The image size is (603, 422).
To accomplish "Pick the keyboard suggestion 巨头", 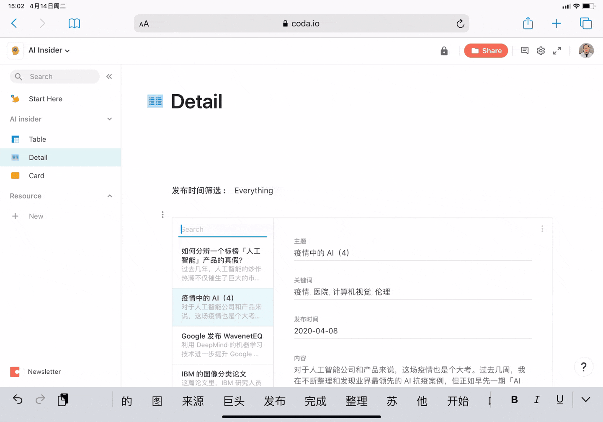I will point(234,401).
